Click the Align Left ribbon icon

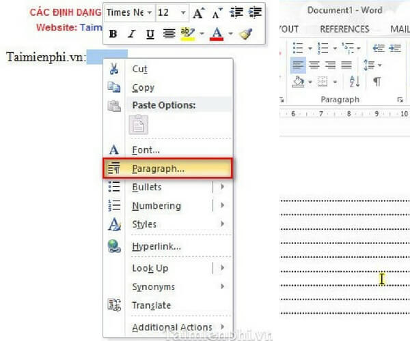click(297, 65)
